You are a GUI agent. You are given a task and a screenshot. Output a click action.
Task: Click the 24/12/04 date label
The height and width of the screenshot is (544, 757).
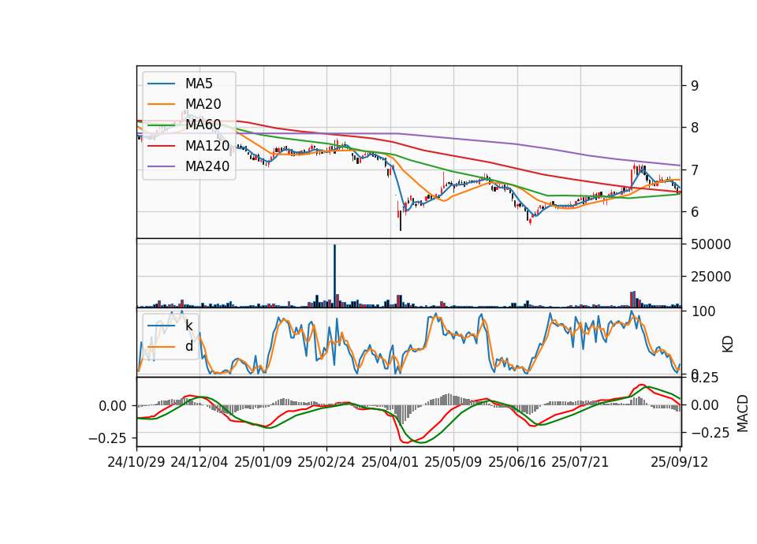point(200,462)
